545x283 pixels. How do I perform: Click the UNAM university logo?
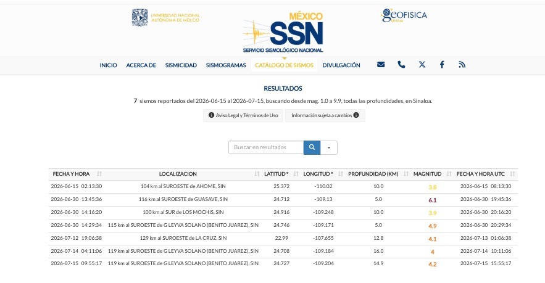click(166, 17)
